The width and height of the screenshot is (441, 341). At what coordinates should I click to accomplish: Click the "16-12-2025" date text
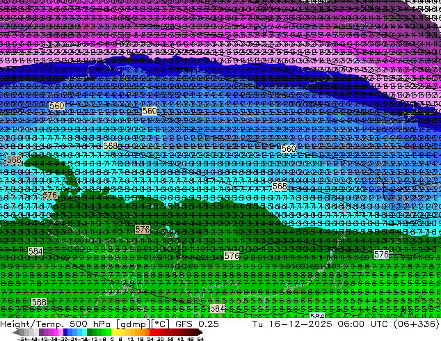tap(300, 324)
